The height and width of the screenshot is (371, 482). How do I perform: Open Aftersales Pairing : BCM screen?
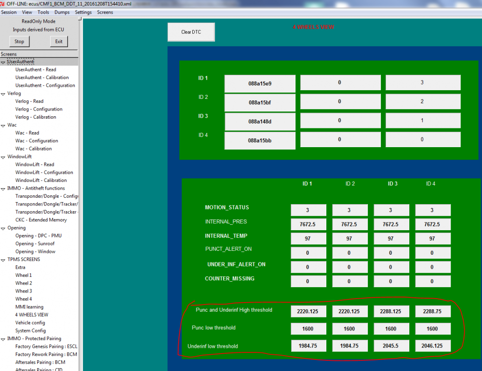[x=40, y=362]
